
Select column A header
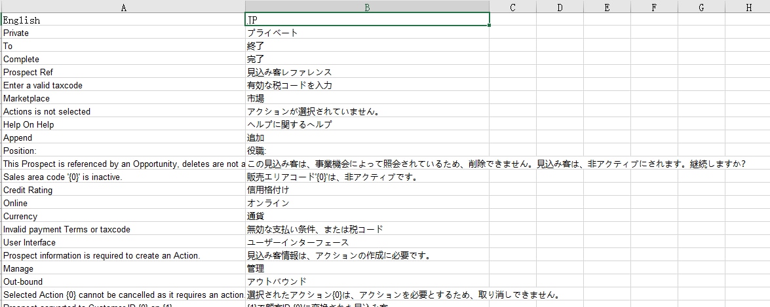tap(123, 7)
